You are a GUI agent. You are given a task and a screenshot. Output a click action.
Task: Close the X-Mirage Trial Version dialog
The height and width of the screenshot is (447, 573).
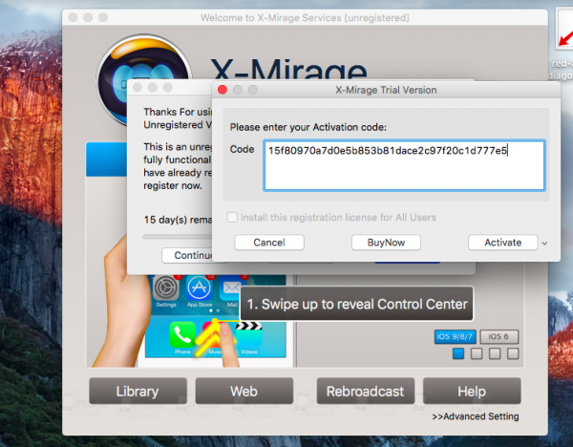[223, 90]
